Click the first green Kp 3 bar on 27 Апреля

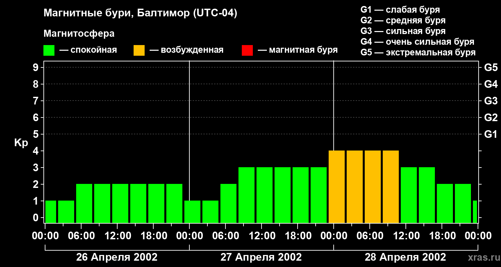(246, 195)
